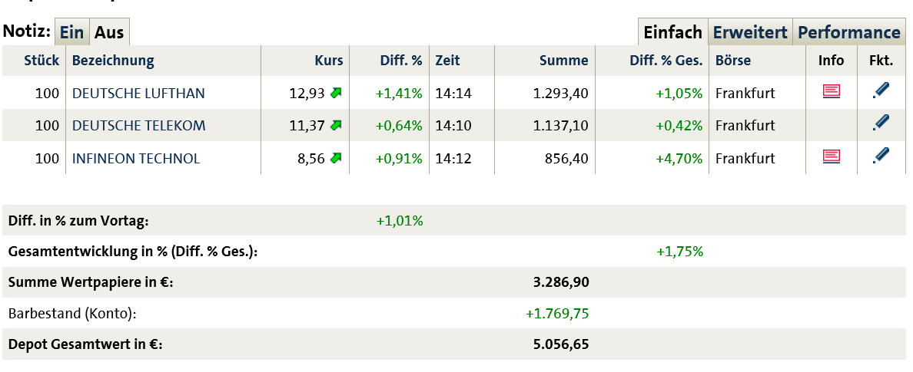Edit the Deutsche Lufthansa position

pyautogui.click(x=881, y=91)
